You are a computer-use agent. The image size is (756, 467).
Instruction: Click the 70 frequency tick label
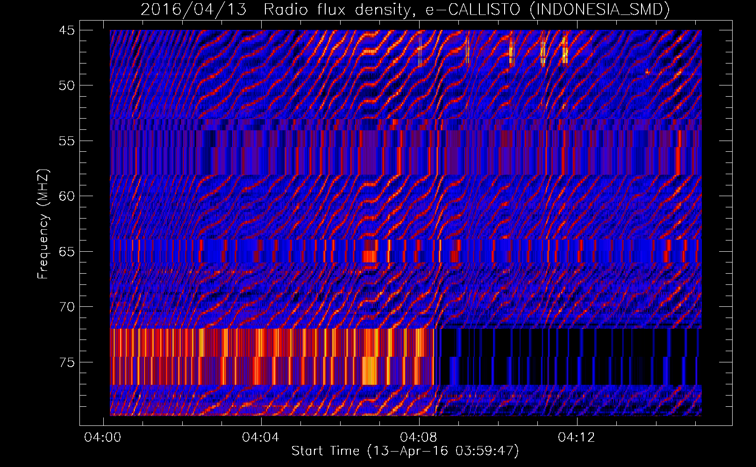pyautogui.click(x=67, y=307)
